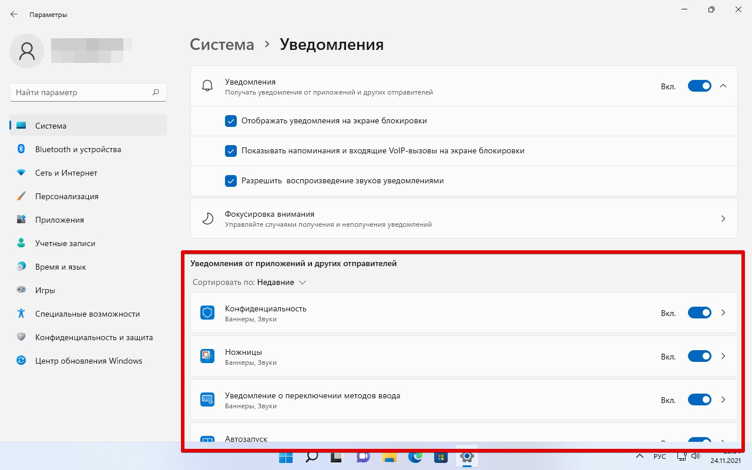Open Task View on taskbar
The height and width of the screenshot is (470, 752).
(337, 457)
